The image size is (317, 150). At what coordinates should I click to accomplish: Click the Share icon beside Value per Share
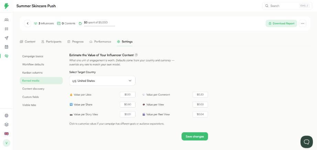coord(71,104)
